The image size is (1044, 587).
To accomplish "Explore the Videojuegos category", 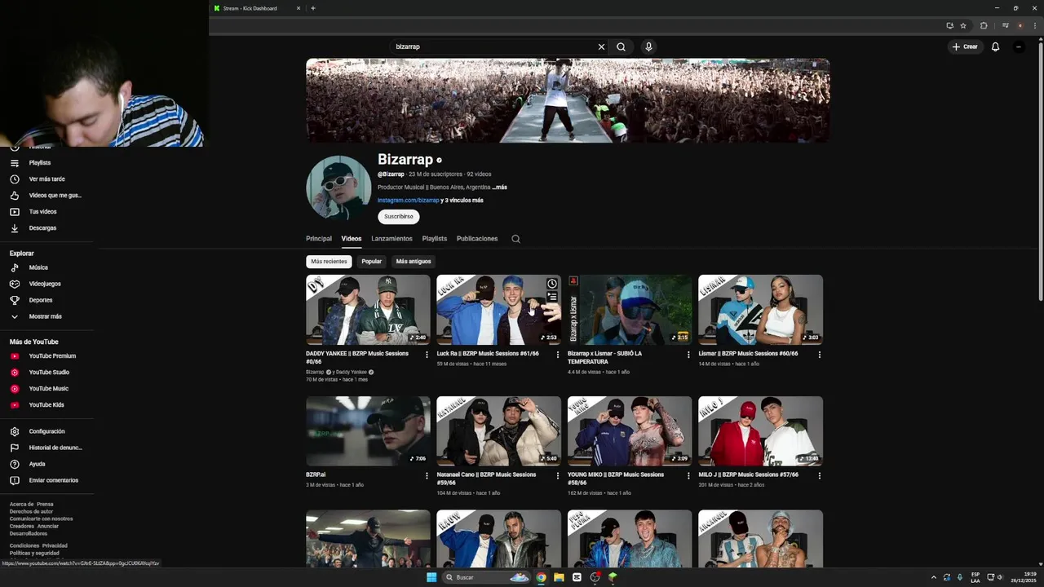I will 45,284.
